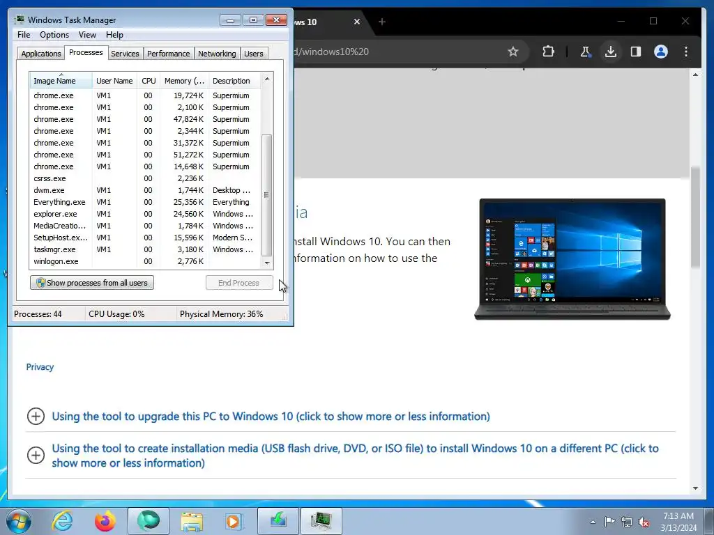This screenshot has height=535, width=714.
Task: Switch to Task Manager taskbar button
Action: [321, 521]
